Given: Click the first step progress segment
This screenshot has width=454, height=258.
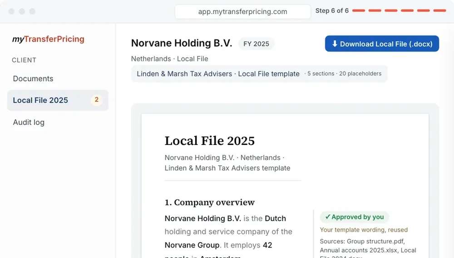Looking at the screenshot, I should pos(359,10).
